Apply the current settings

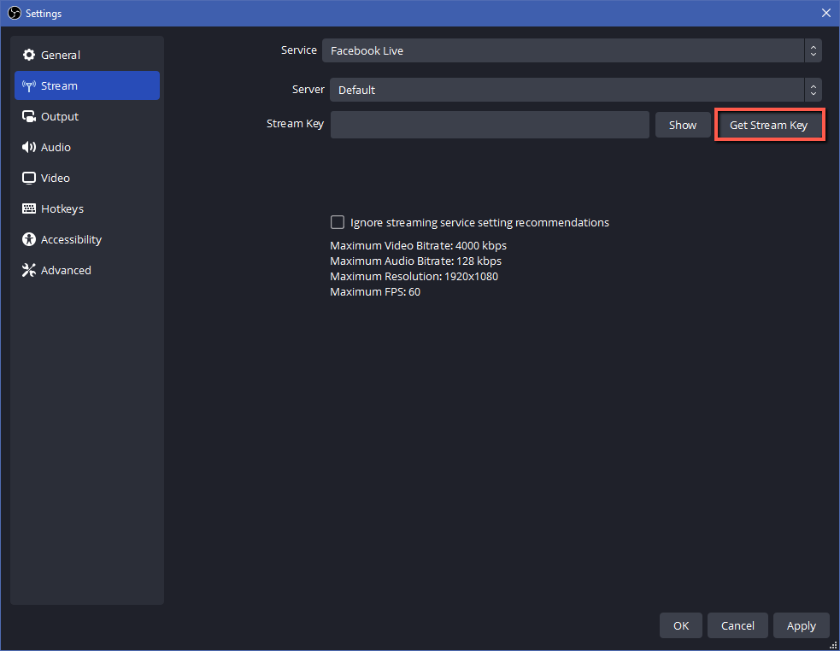pos(802,626)
